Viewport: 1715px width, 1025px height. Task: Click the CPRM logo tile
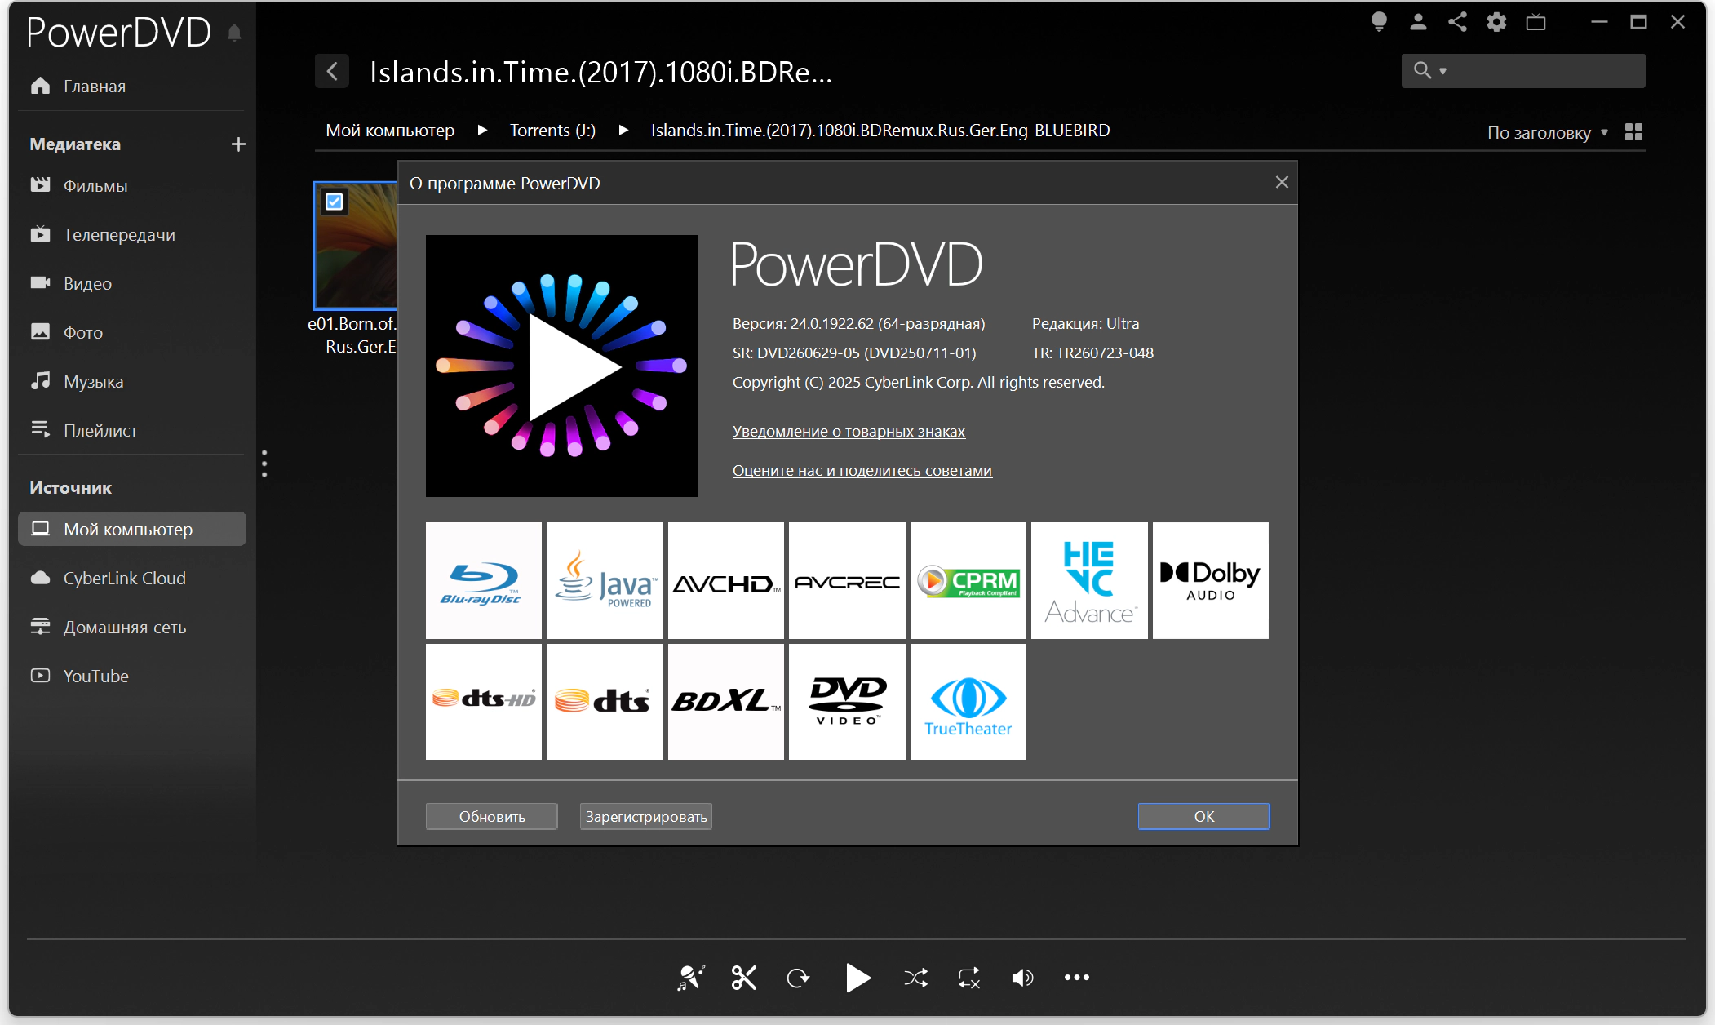pos(968,580)
